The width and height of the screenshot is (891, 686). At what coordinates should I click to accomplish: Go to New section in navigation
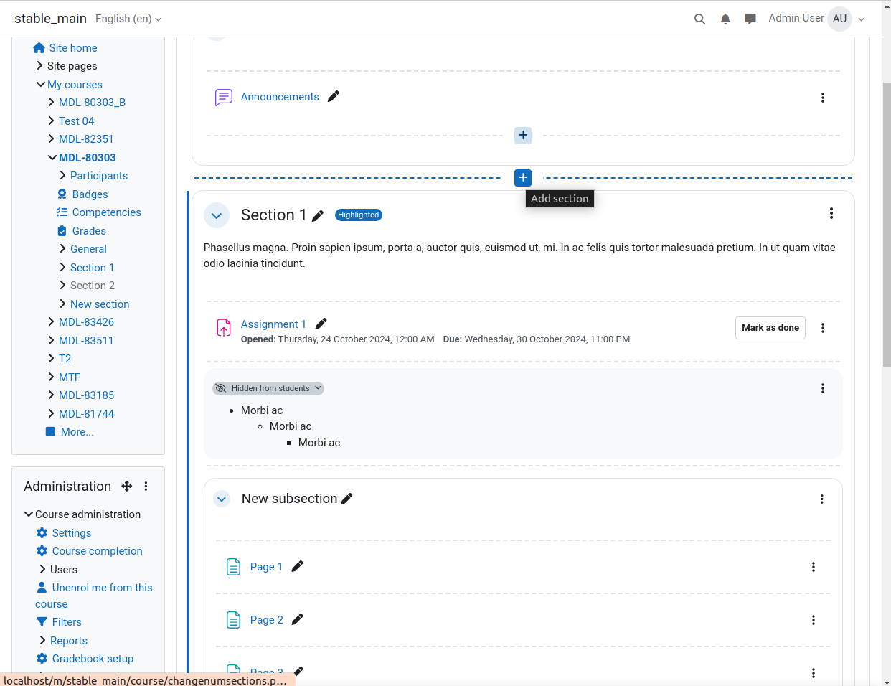pos(100,304)
